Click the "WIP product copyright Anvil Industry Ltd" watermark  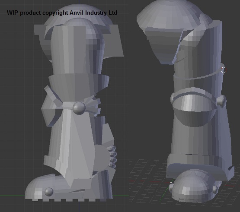[62, 13]
